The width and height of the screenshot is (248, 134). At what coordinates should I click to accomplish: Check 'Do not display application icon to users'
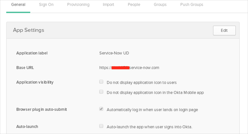101,82
